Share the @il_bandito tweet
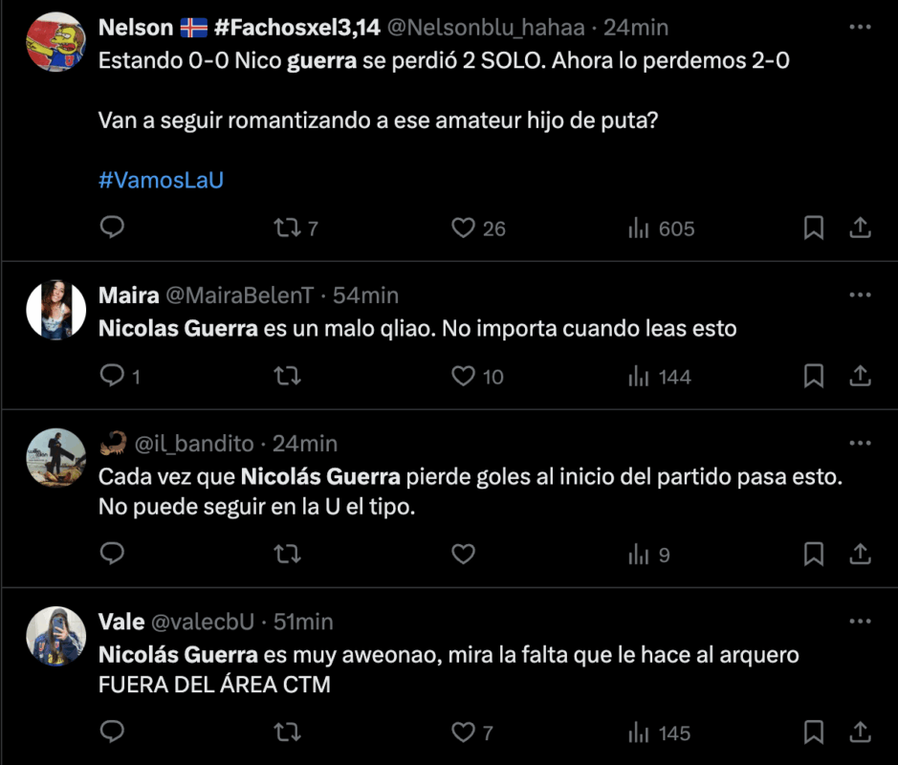Viewport: 898px width, 765px height. click(x=860, y=554)
